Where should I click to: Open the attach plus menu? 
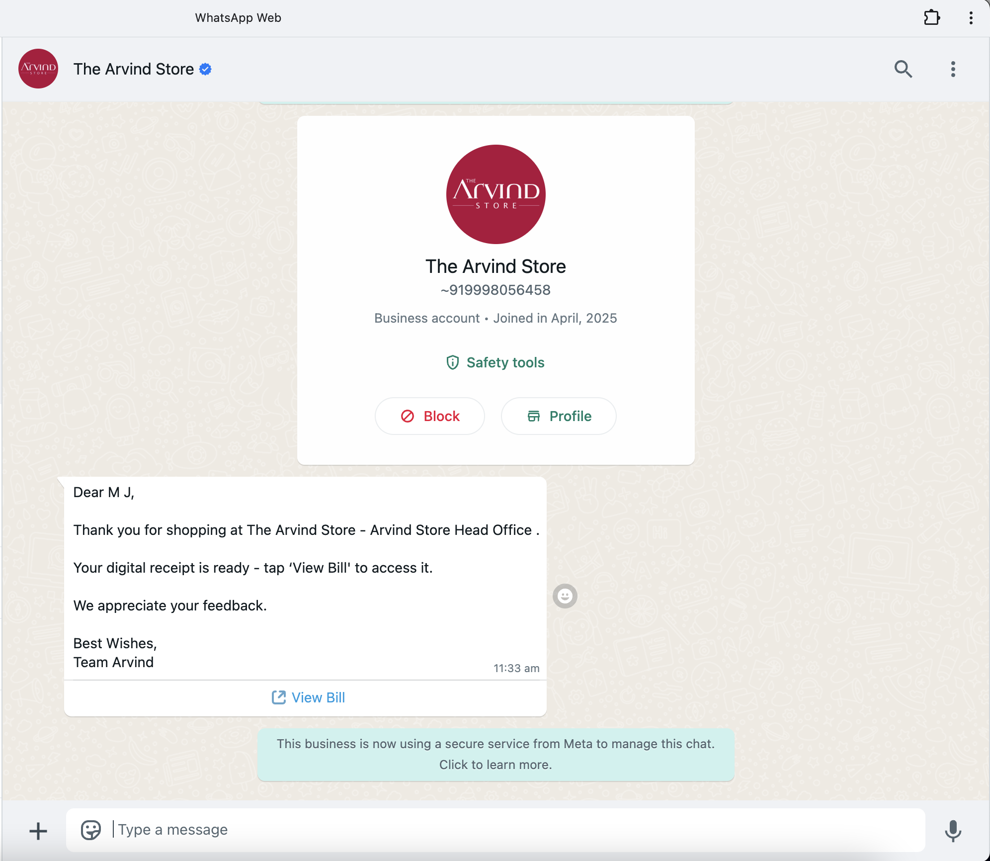click(38, 831)
